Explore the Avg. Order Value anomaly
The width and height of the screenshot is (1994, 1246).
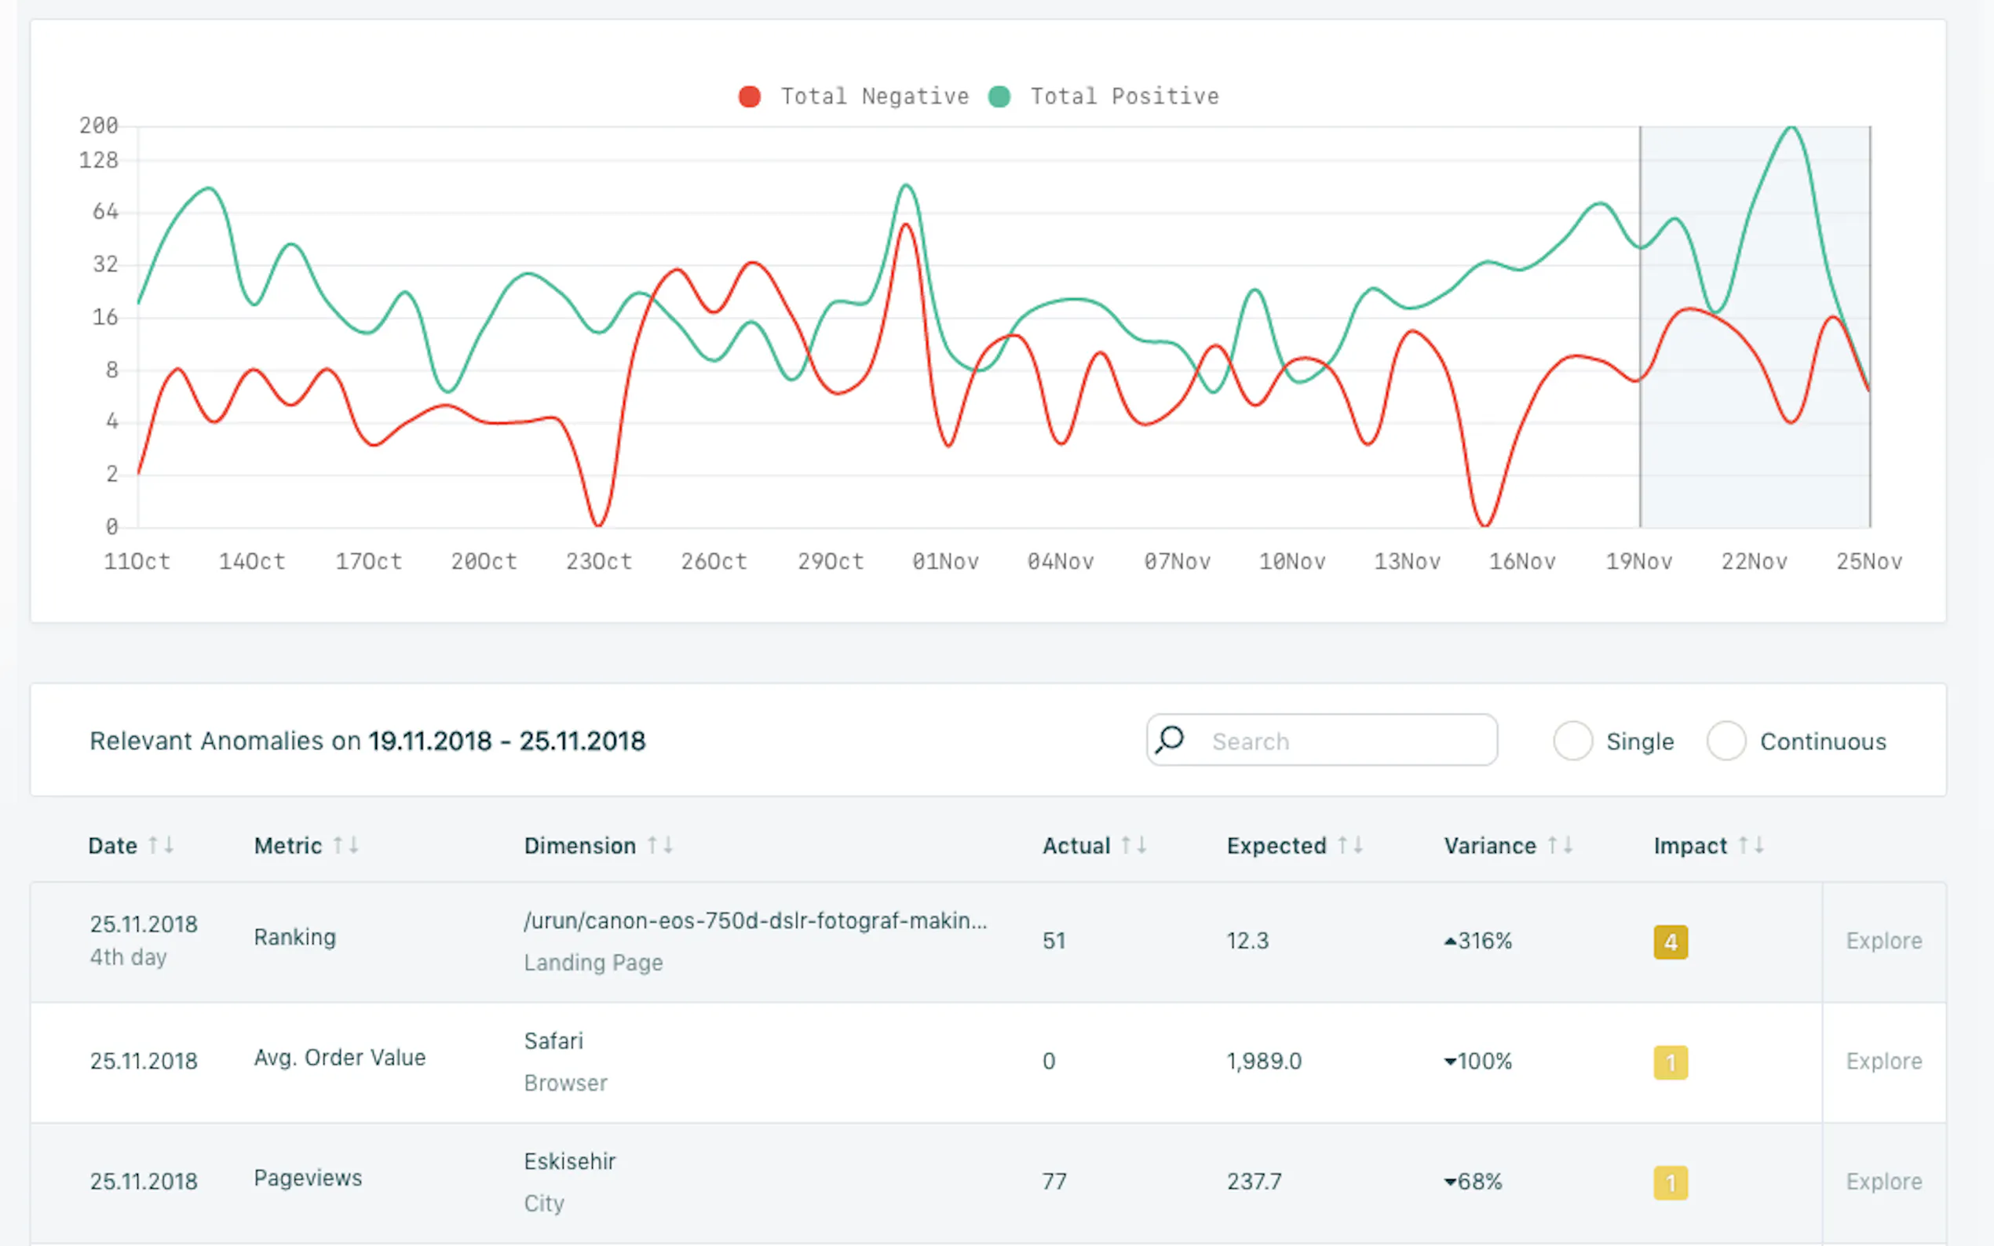pyautogui.click(x=1883, y=1062)
